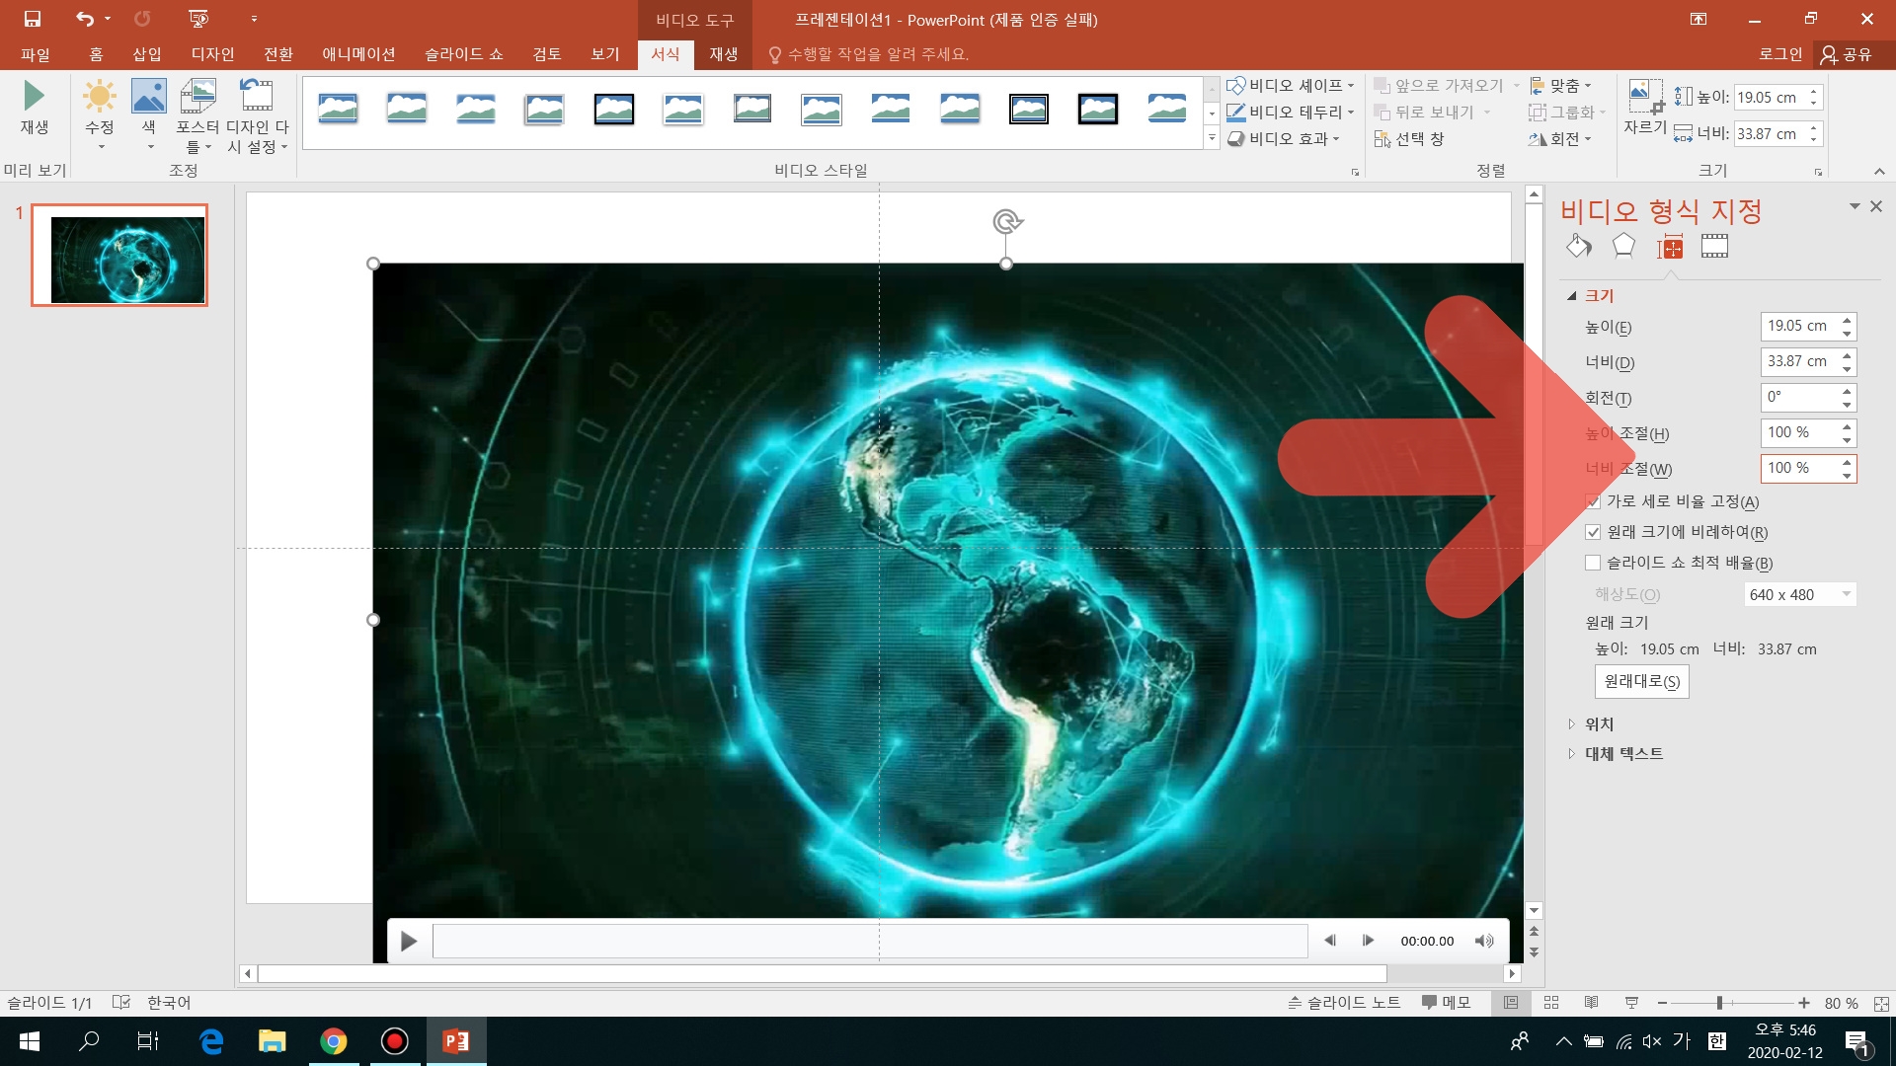Expand the Alt Text (대체 텍스트) section
Viewport: 1896px width, 1066px height.
click(x=1622, y=753)
